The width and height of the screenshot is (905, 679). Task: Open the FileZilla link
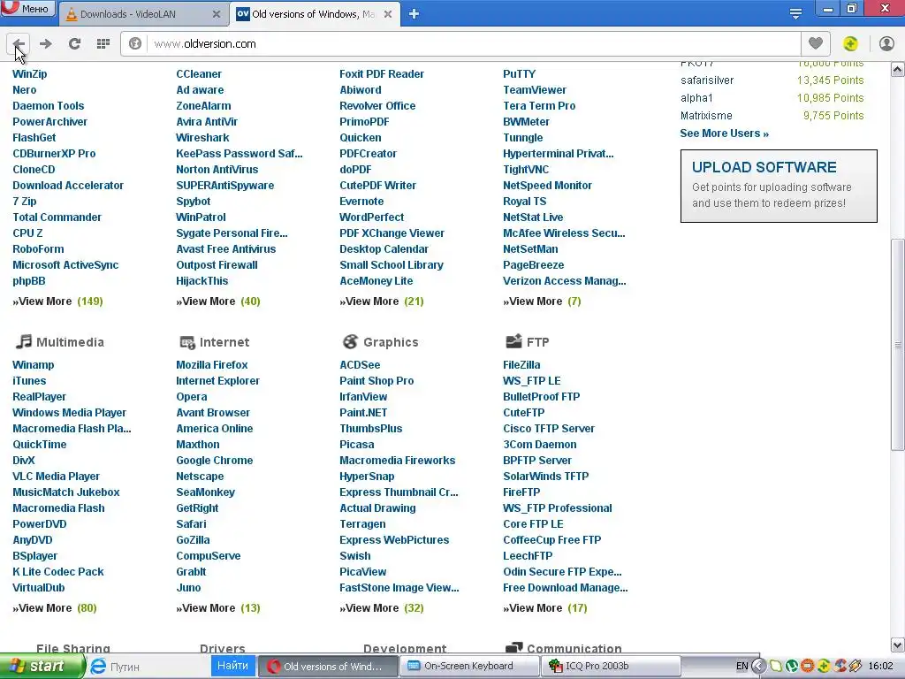click(x=521, y=365)
